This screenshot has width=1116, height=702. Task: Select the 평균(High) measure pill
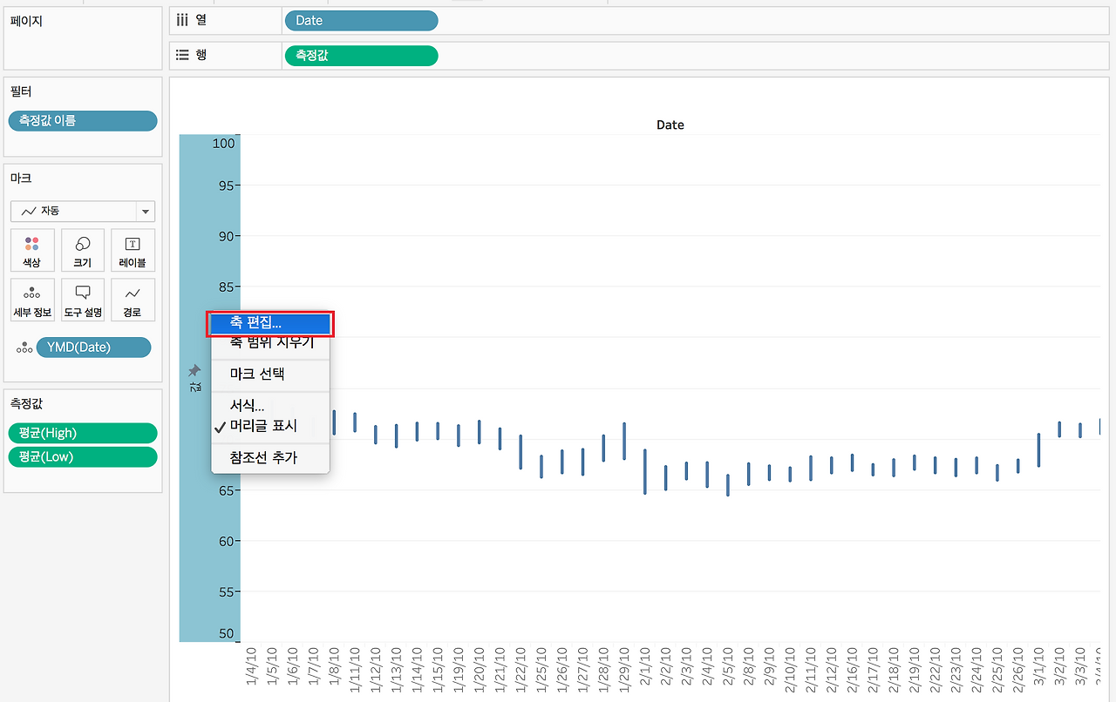[83, 433]
